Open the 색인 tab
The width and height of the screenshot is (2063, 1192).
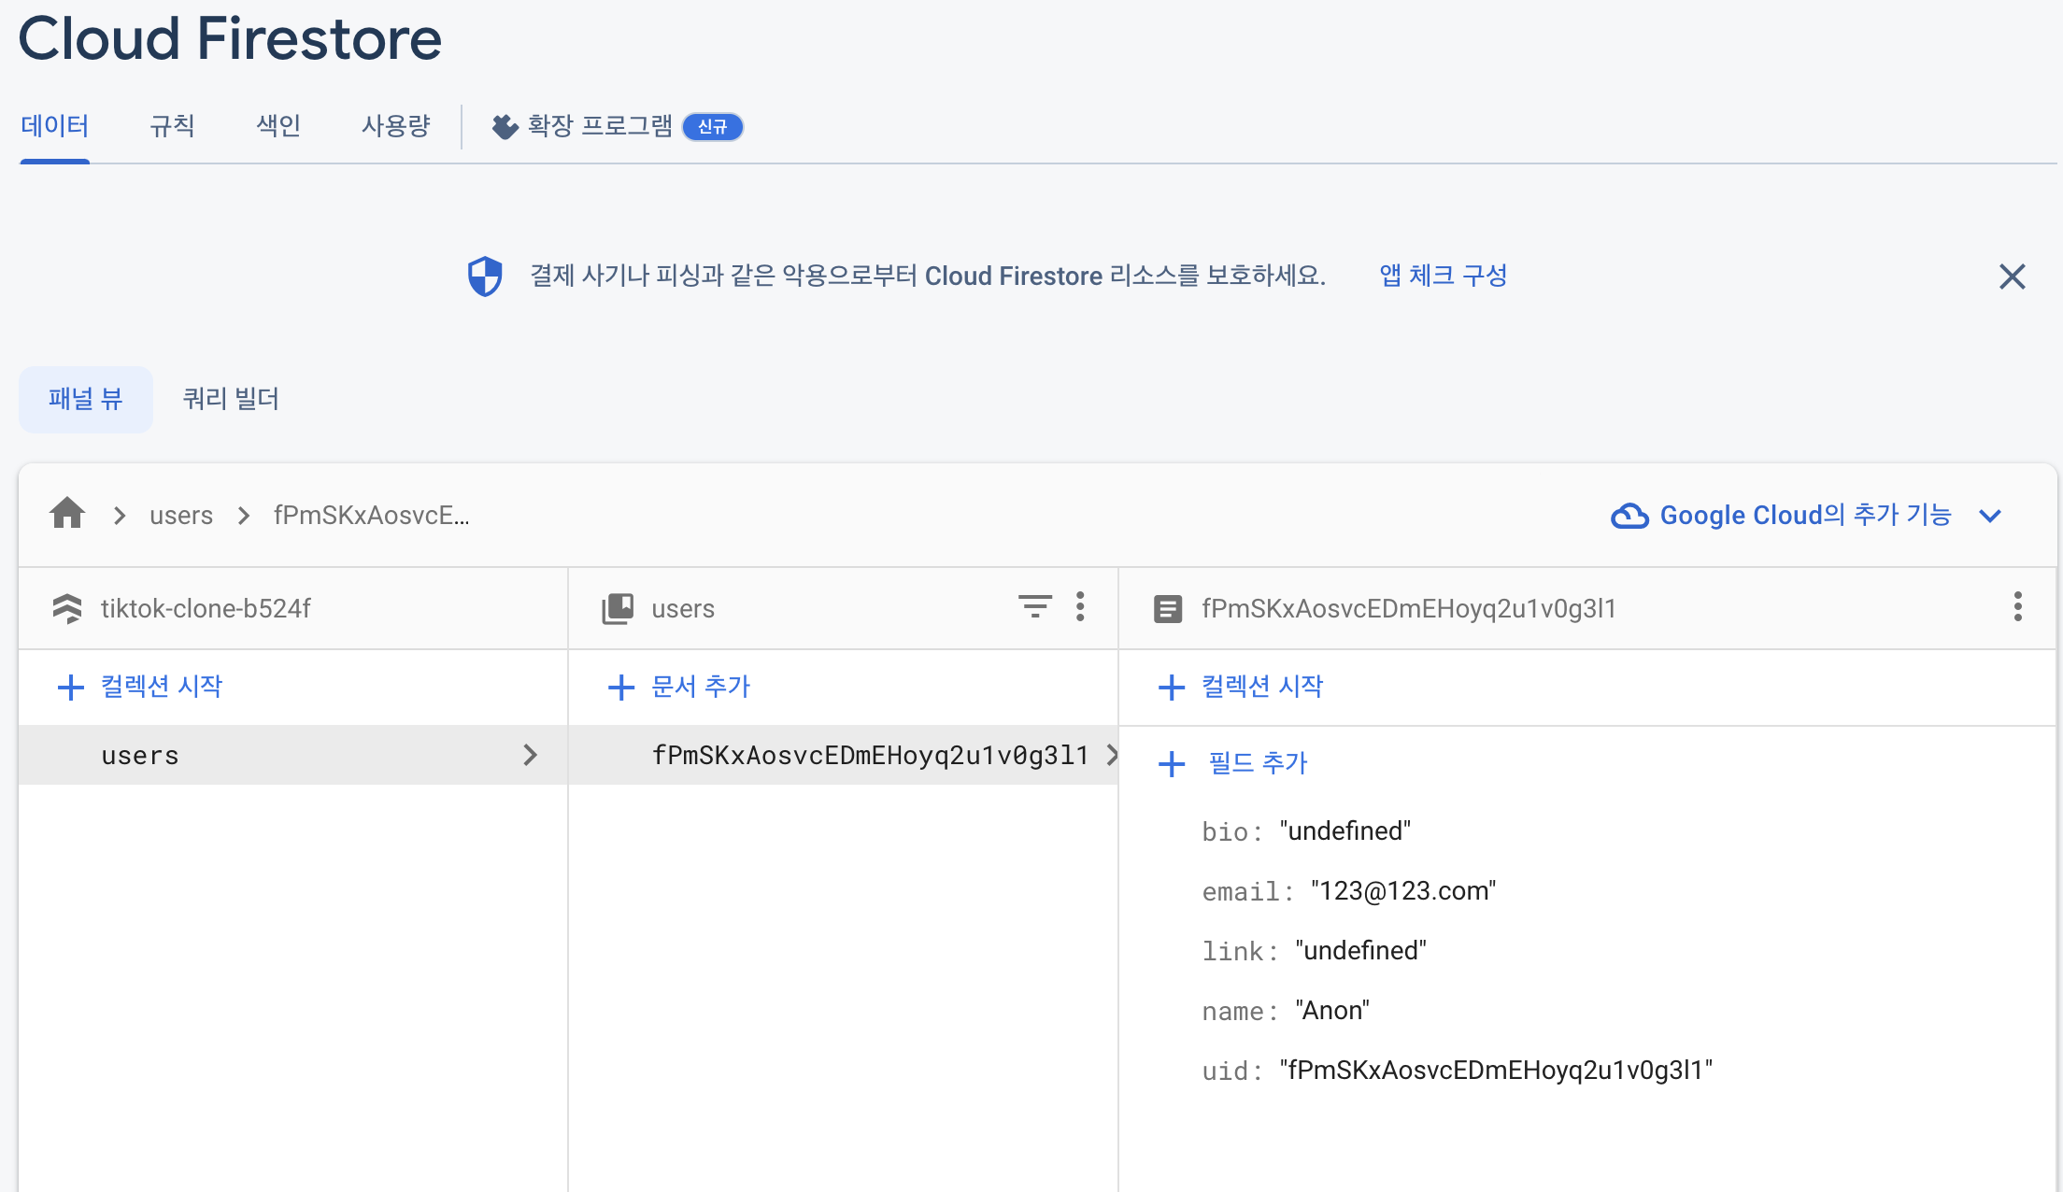click(278, 126)
